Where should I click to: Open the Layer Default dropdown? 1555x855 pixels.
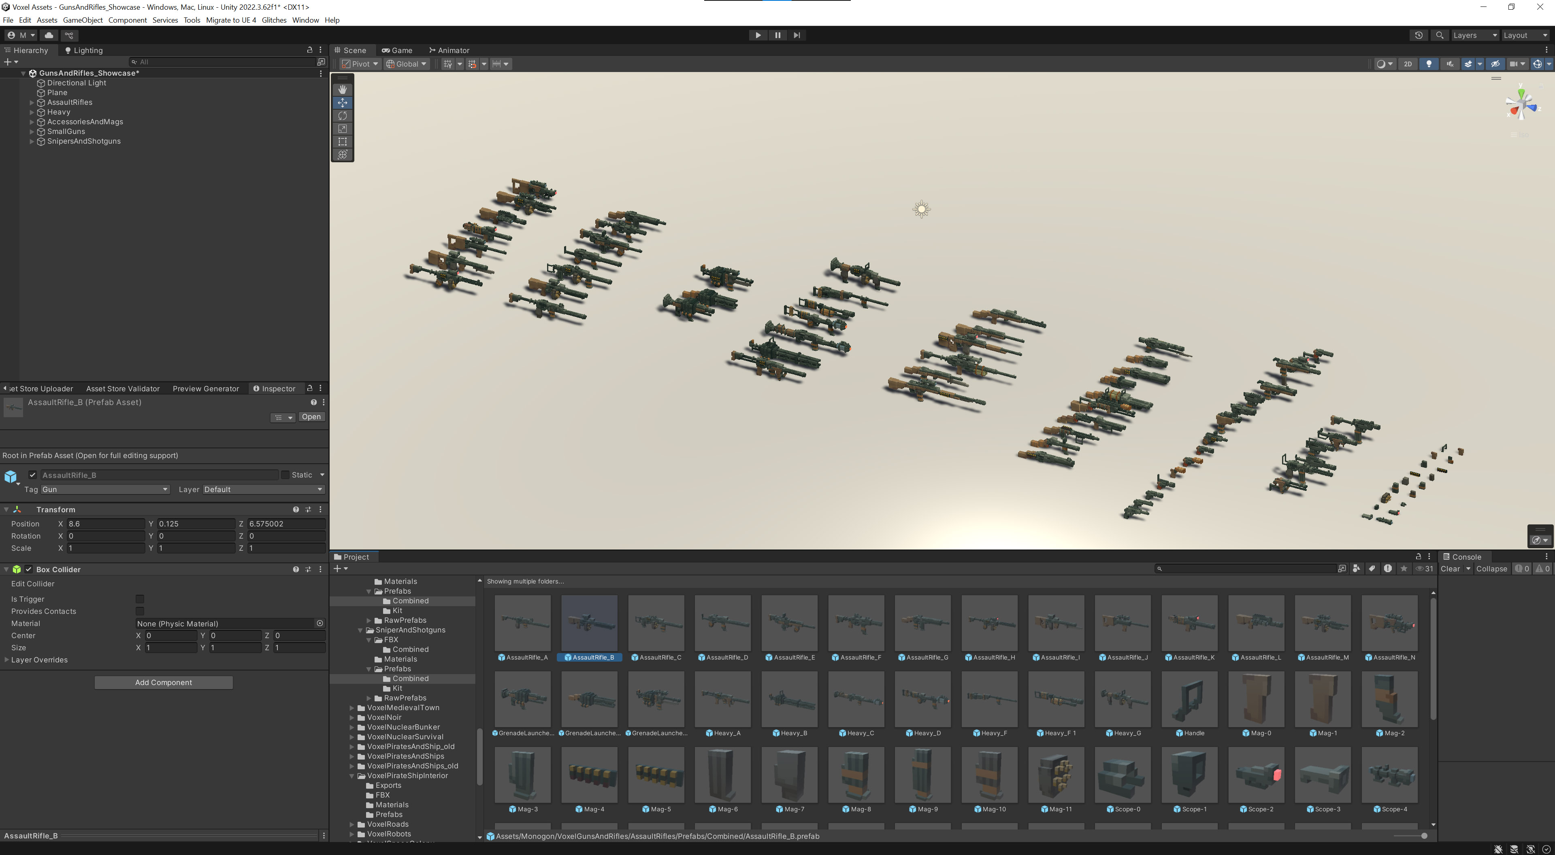(x=264, y=489)
